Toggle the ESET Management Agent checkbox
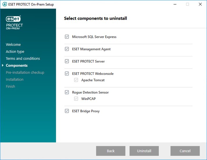Viewport: 207px width, 160px height. tap(67, 49)
